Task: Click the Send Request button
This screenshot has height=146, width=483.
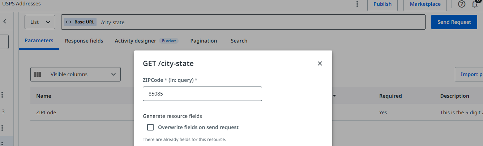Action: pyautogui.click(x=454, y=22)
